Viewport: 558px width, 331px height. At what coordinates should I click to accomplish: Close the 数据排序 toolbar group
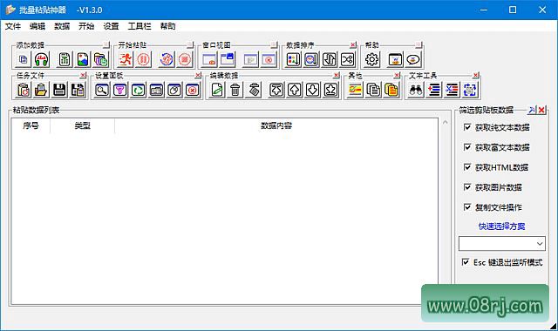pyautogui.click(x=353, y=44)
